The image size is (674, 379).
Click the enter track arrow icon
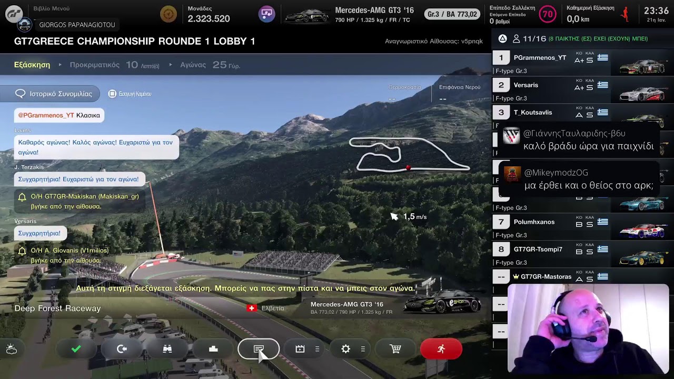click(122, 349)
